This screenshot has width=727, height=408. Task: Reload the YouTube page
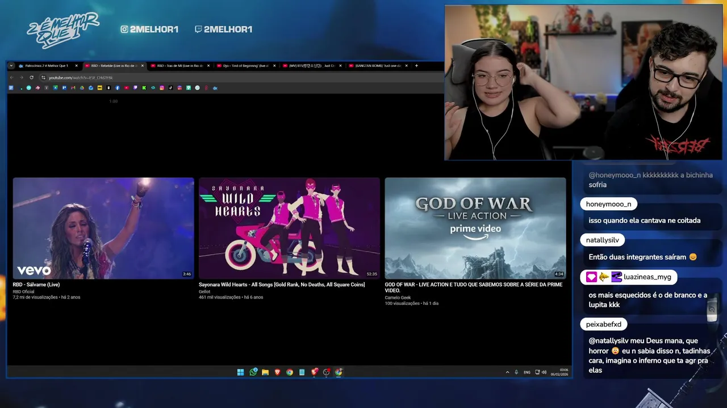pos(31,77)
